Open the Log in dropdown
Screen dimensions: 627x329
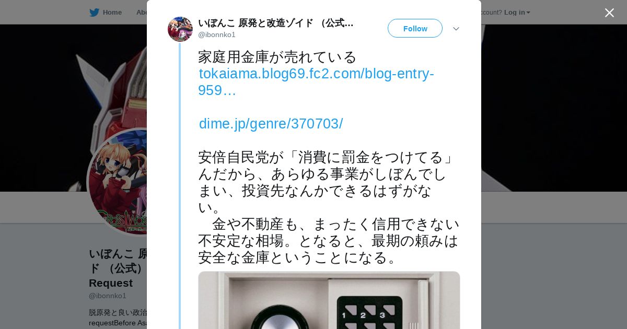pyautogui.click(x=517, y=13)
